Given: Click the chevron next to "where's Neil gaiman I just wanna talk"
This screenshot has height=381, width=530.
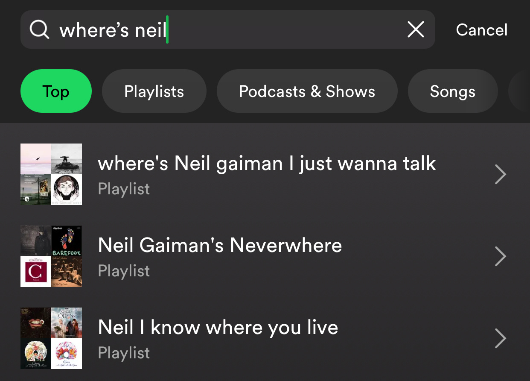Looking at the screenshot, I should point(500,174).
